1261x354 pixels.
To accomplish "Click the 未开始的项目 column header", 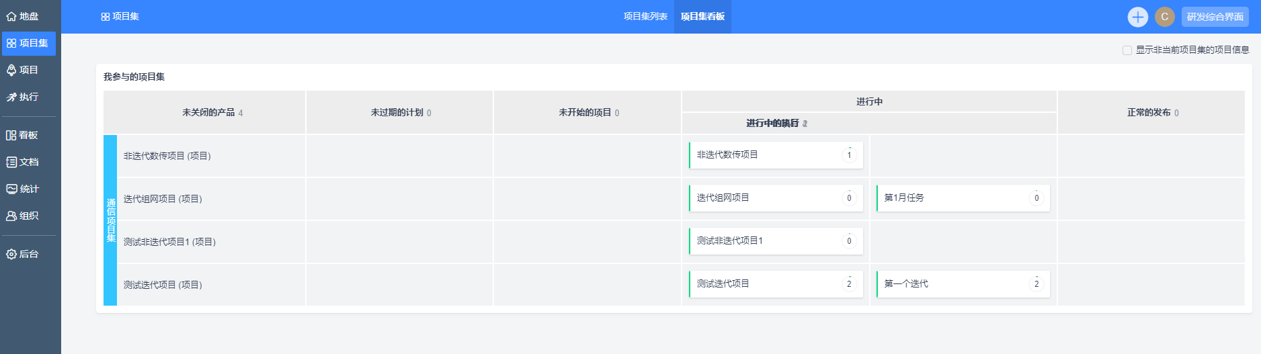I will click(x=587, y=112).
